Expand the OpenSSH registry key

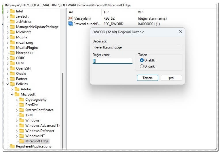coord(7,69)
